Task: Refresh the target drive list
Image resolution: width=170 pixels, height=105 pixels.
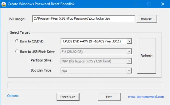Action: coord(146,56)
